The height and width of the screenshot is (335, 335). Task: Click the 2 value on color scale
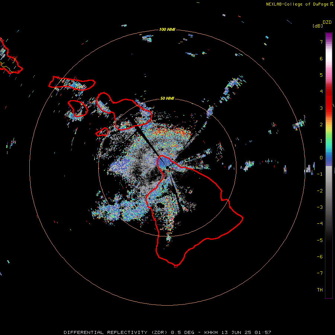(x=321, y=125)
